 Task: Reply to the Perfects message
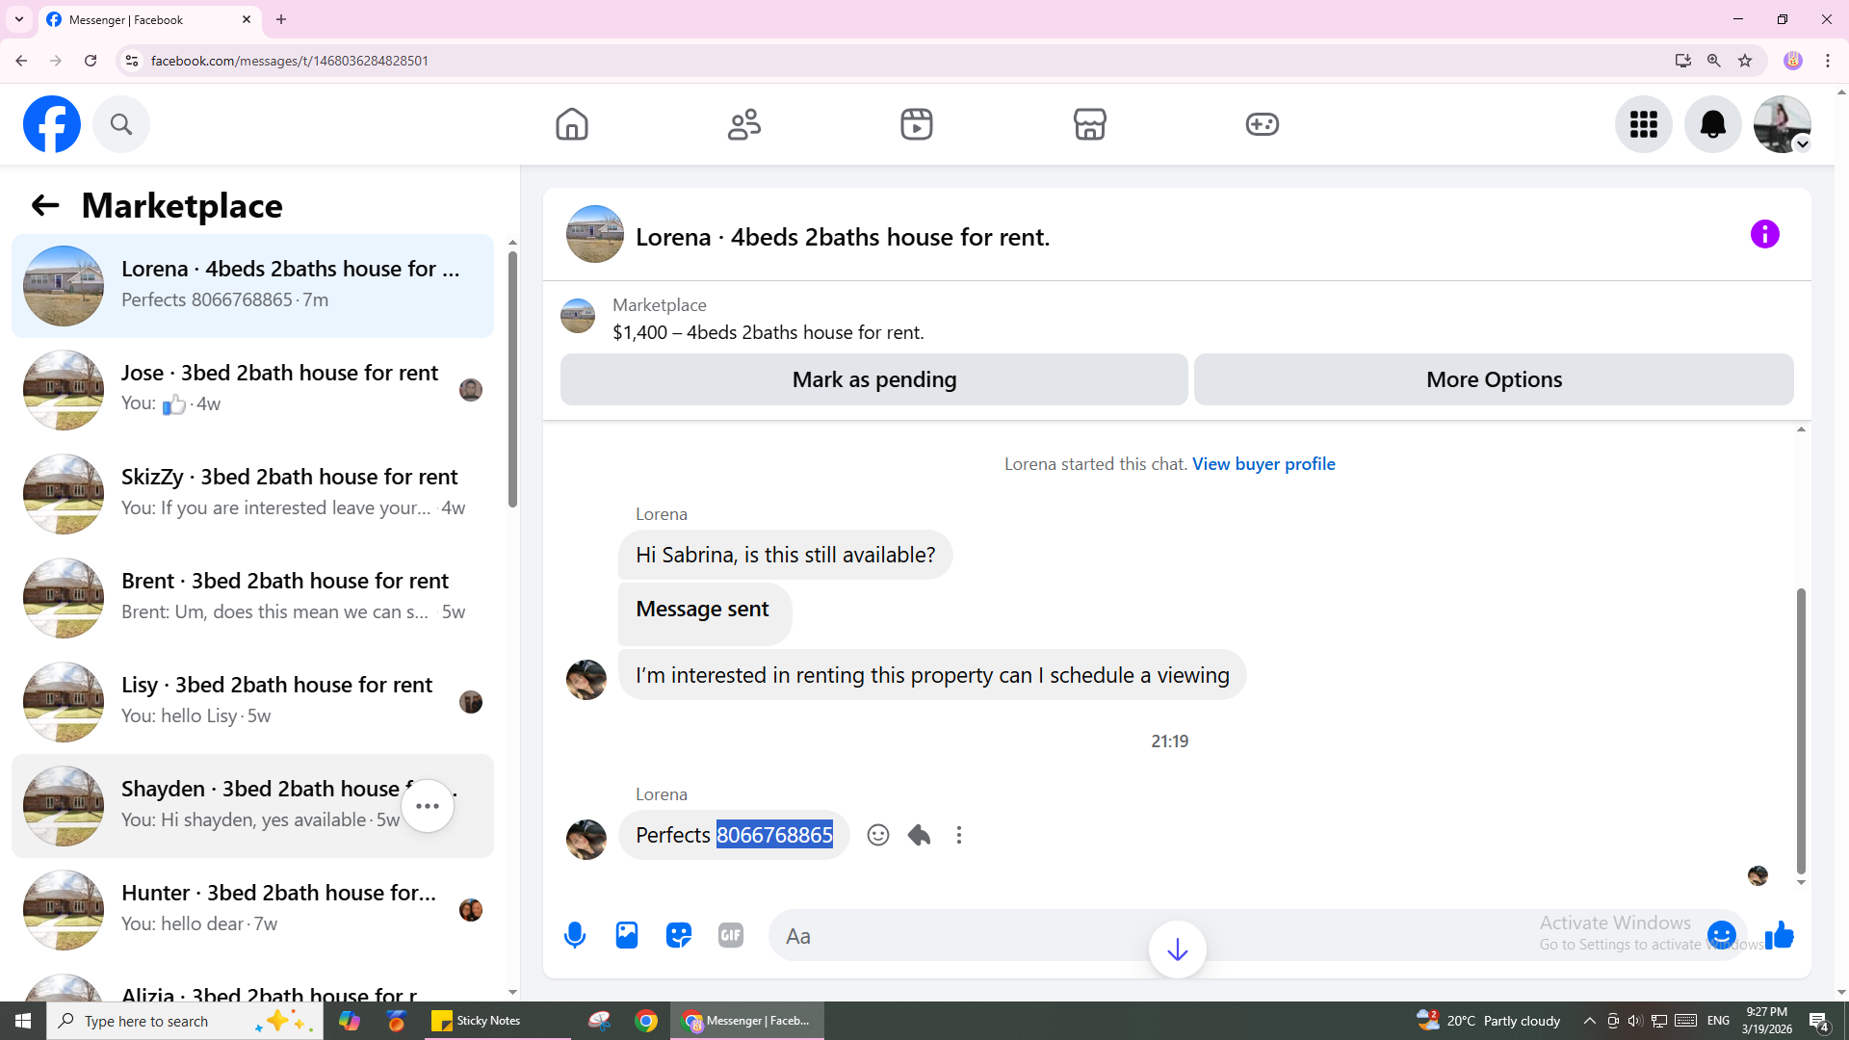click(x=919, y=835)
